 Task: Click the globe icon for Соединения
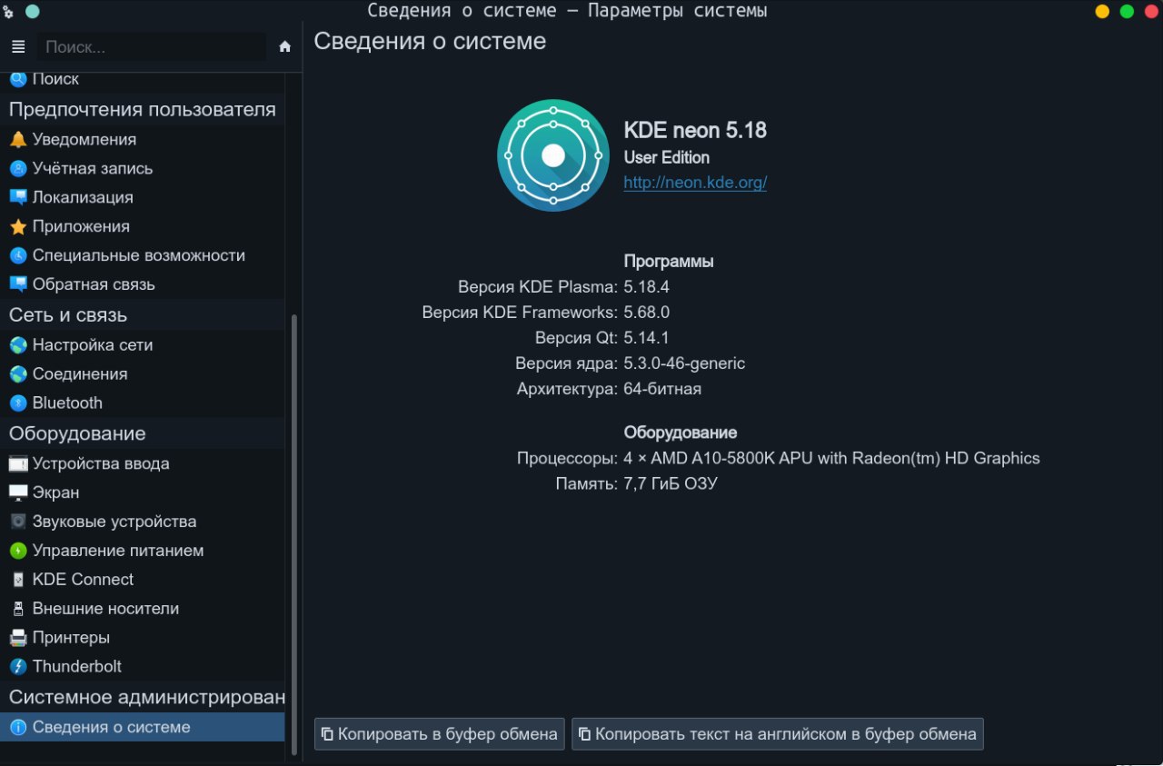click(x=18, y=373)
